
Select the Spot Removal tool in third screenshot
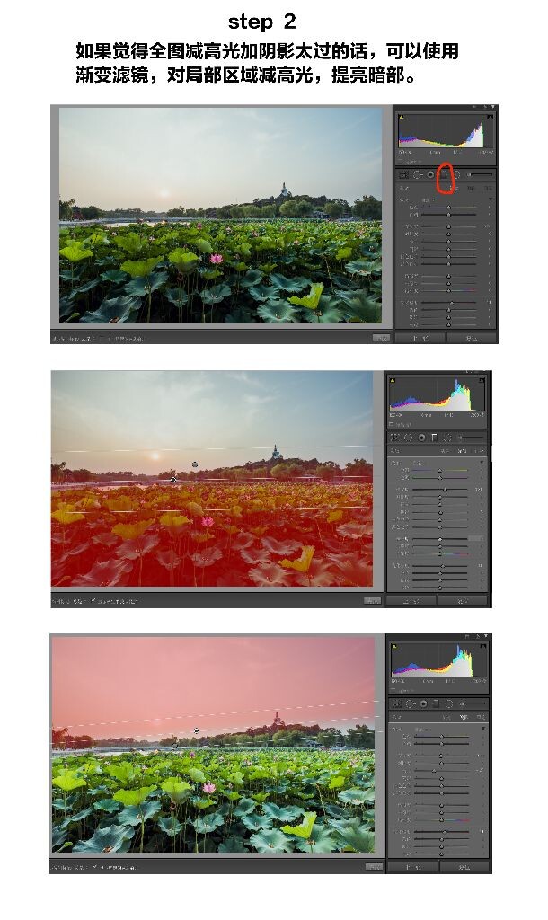point(411,703)
